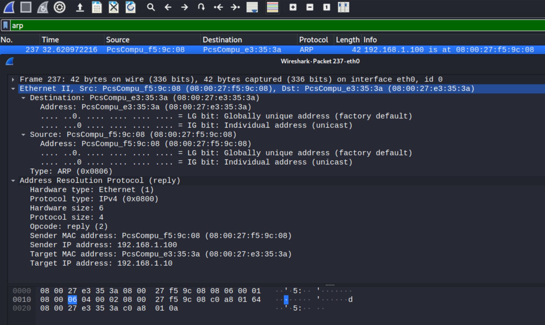The height and width of the screenshot is (325, 545).
Task: Reset text to normal size
Action: 327,7
